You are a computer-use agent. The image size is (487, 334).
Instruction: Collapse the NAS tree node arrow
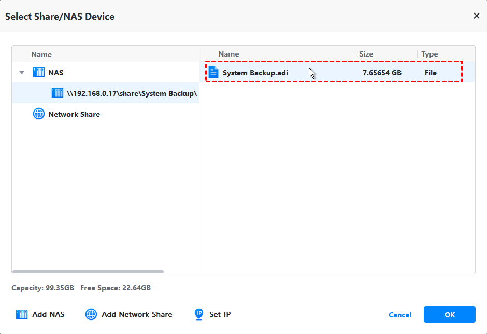(22, 73)
